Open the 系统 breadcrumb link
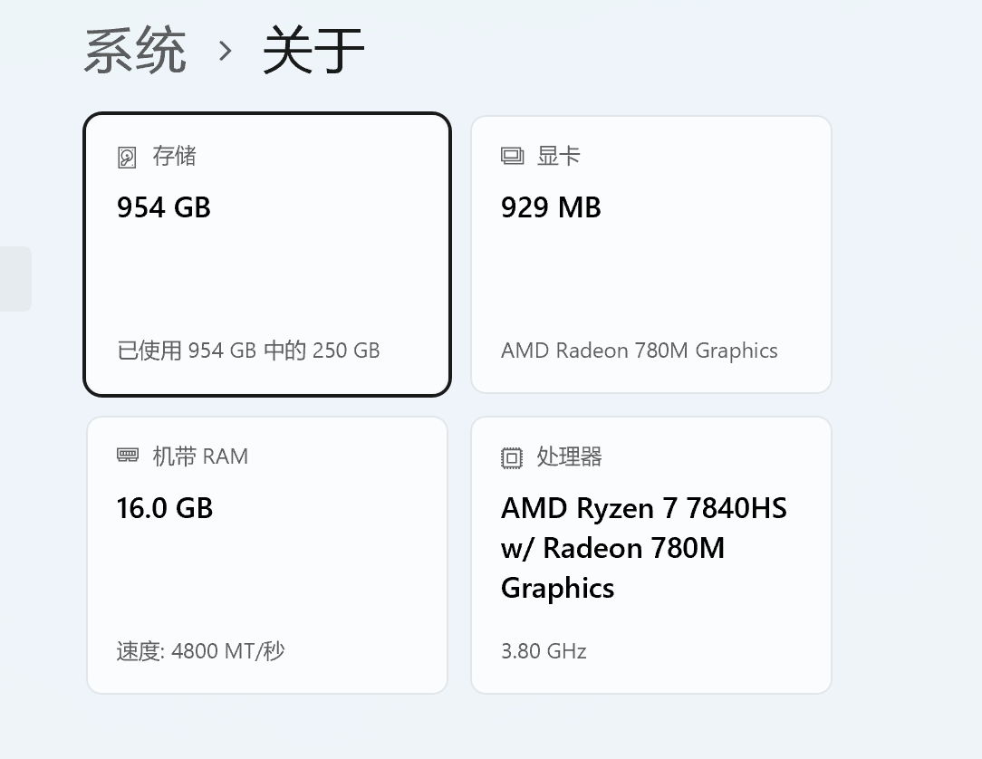 pyautogui.click(x=135, y=51)
